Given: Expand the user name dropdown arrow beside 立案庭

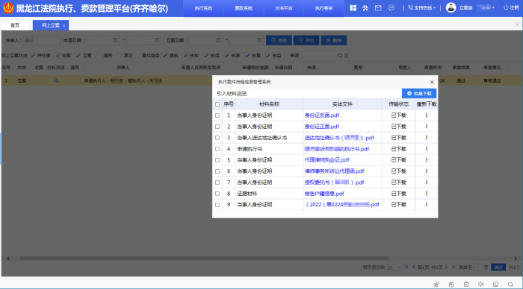Looking at the screenshot, I should click(x=493, y=7).
